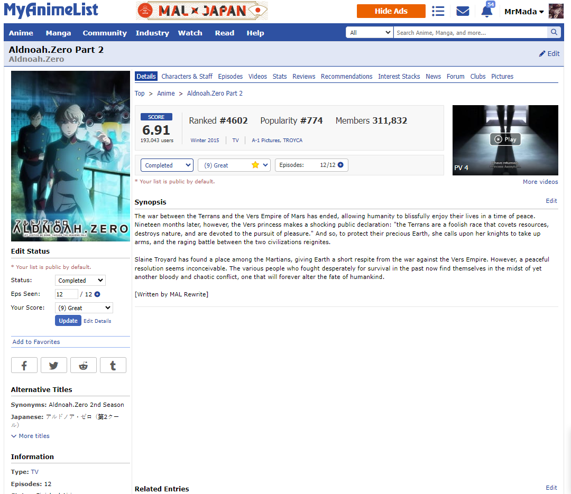Click the pencil Edit link in title bar

click(x=549, y=53)
